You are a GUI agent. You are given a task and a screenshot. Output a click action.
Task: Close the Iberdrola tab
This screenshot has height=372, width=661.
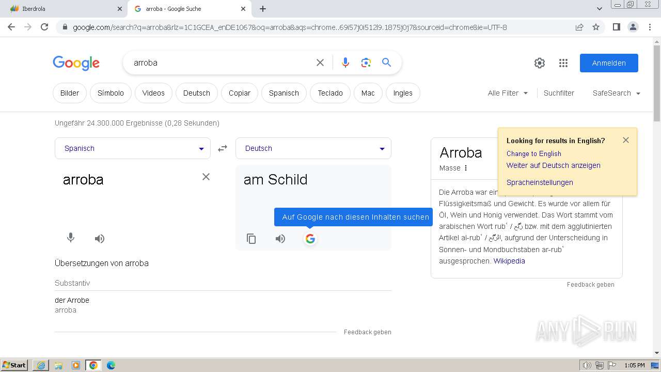(x=120, y=9)
